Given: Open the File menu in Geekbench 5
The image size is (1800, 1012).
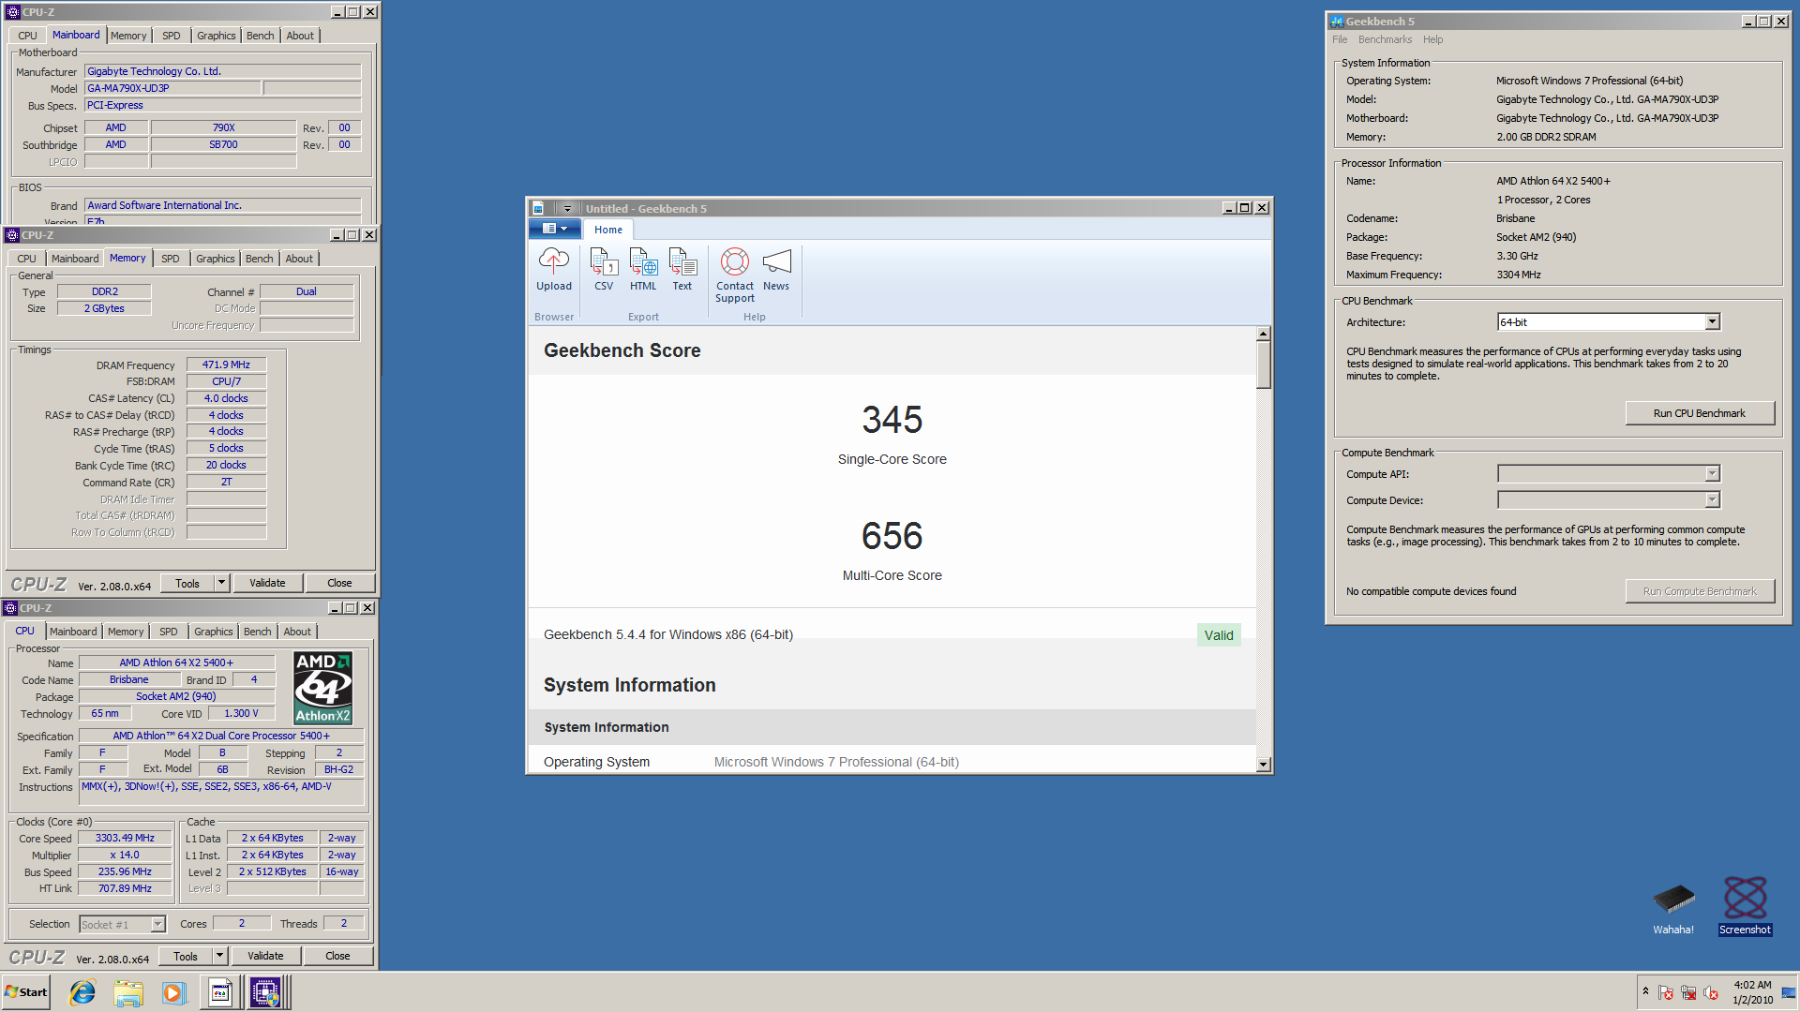Looking at the screenshot, I should tap(1340, 39).
